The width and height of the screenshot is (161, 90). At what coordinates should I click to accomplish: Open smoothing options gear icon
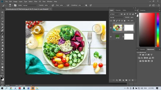point(86,5)
